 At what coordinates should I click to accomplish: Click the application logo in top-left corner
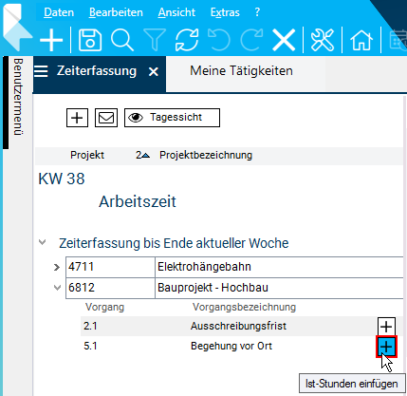pyautogui.click(x=17, y=27)
